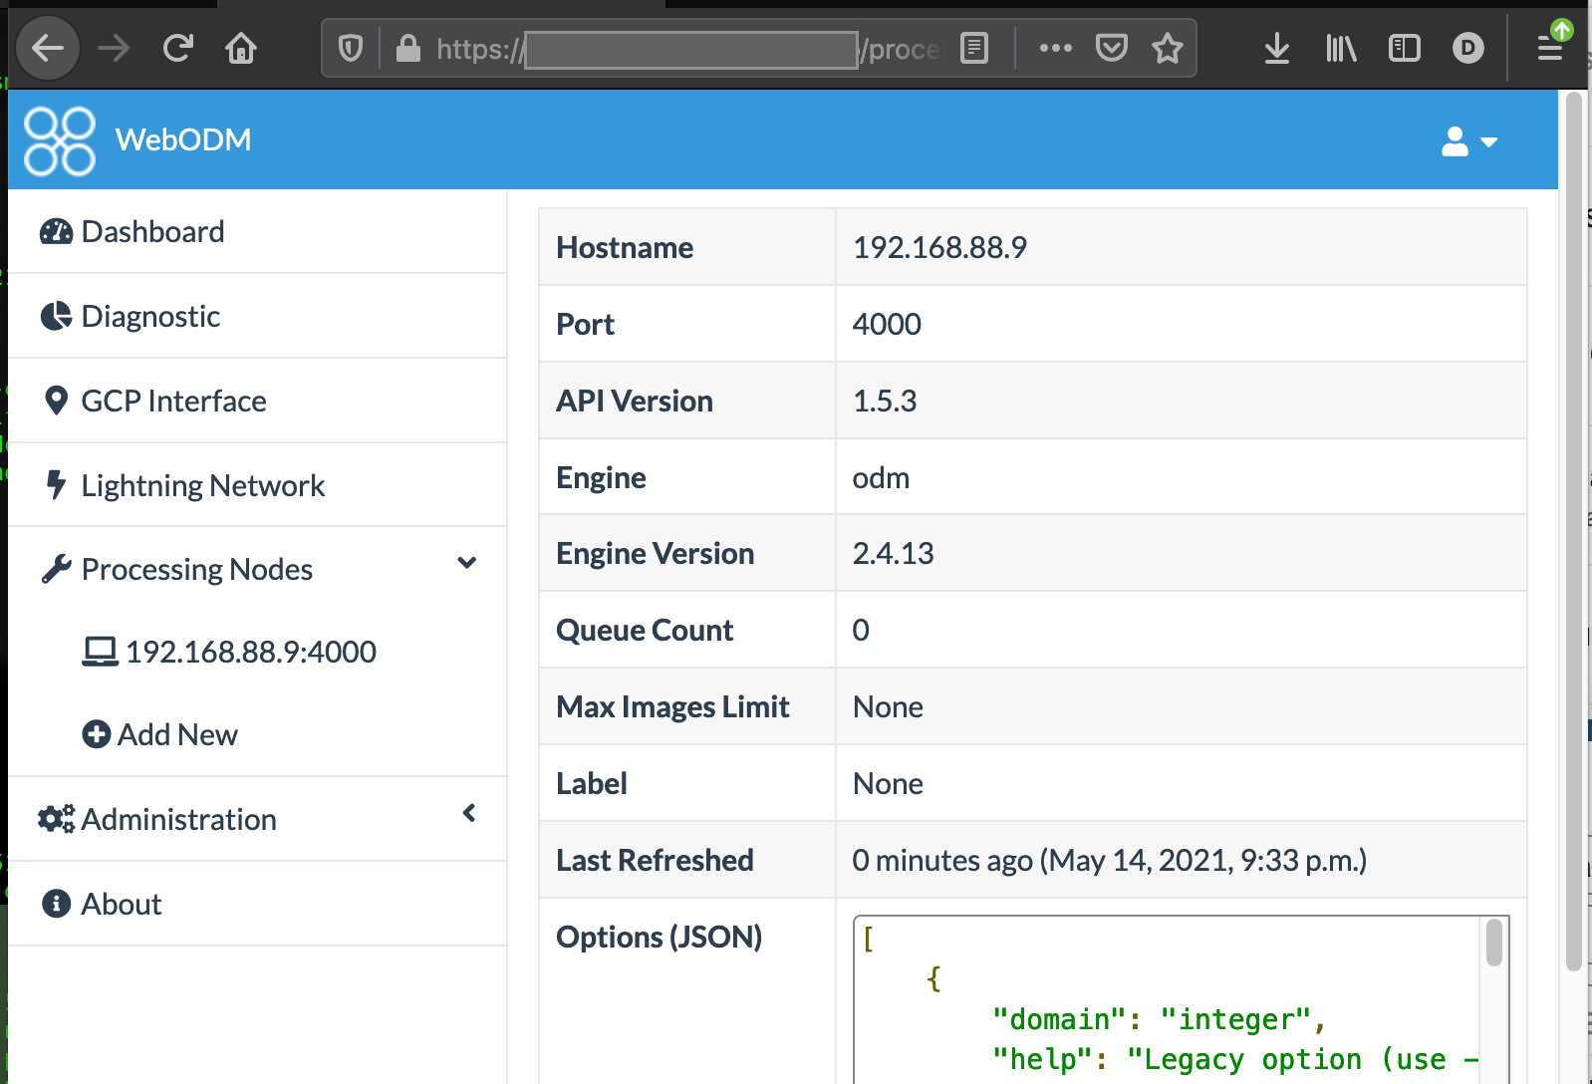Show the browser sidebar panel
Image resolution: width=1592 pixels, height=1084 pixels.
pos(1404,48)
